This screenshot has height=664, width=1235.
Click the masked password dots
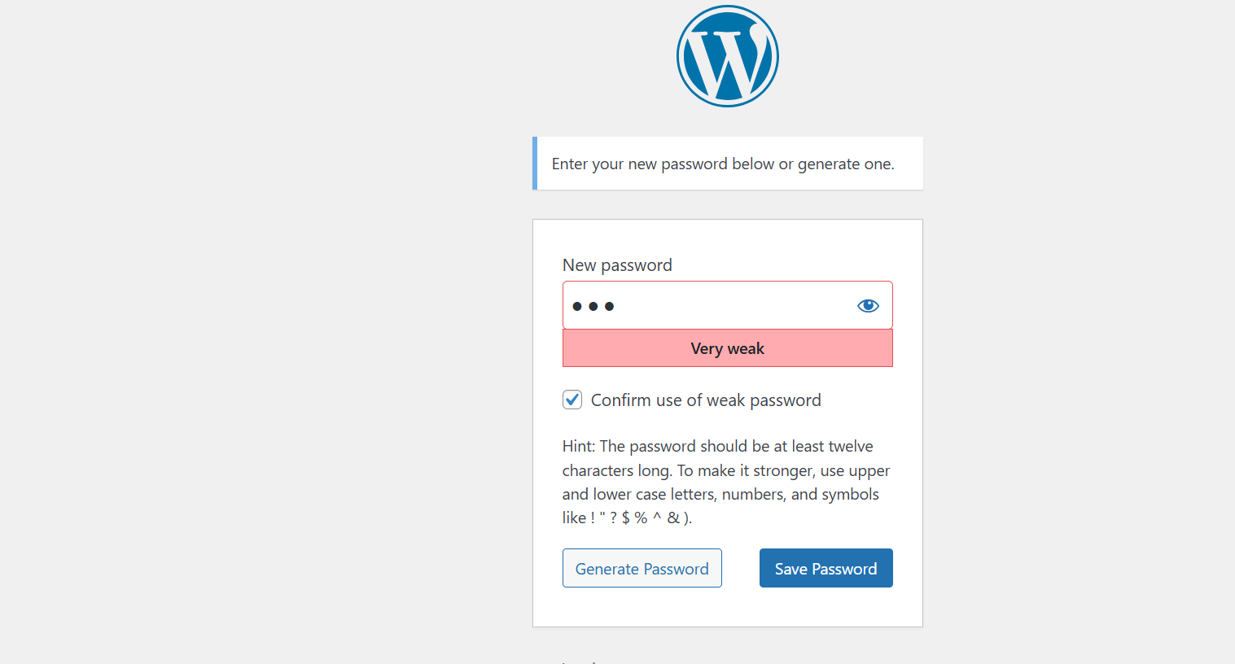pos(593,306)
